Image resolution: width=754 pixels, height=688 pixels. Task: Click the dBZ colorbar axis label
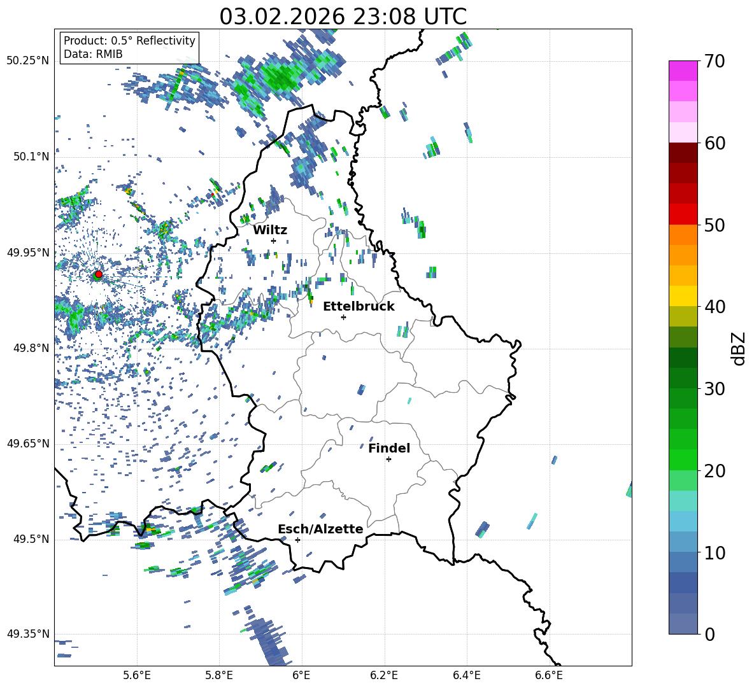(x=739, y=349)
